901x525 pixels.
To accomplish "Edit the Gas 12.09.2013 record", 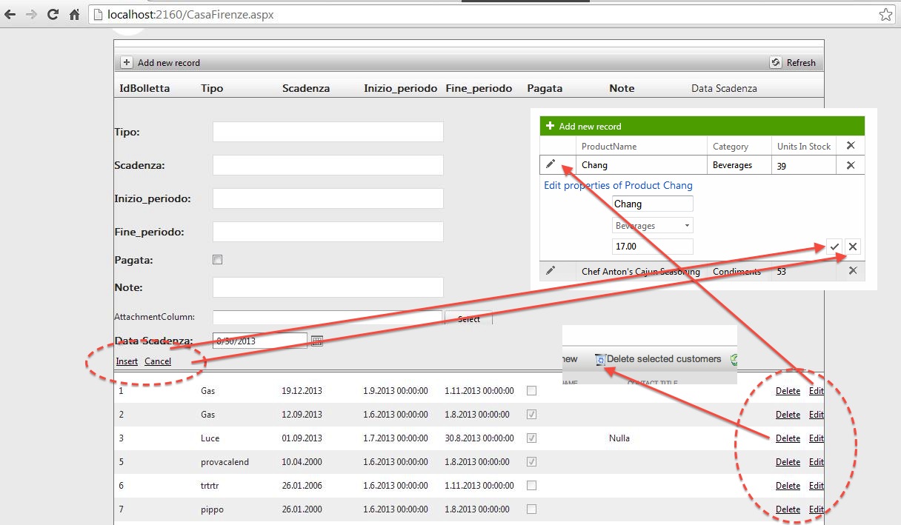I will click(x=816, y=415).
